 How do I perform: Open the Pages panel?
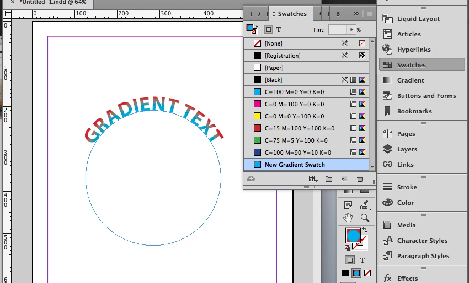[x=422, y=134]
